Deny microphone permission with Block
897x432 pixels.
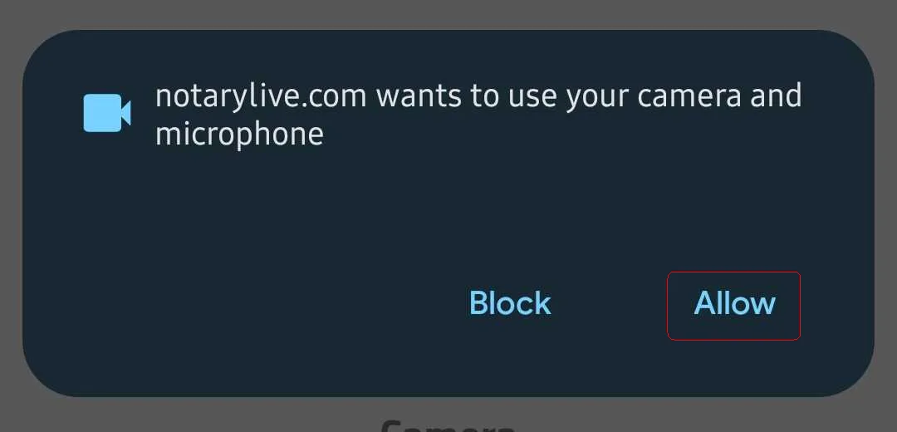510,303
